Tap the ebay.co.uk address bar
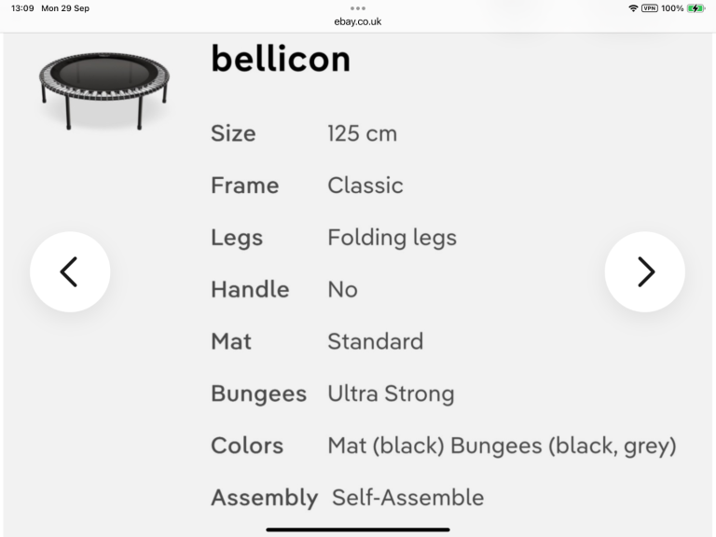Screen dimensions: 716x537 pos(358,21)
